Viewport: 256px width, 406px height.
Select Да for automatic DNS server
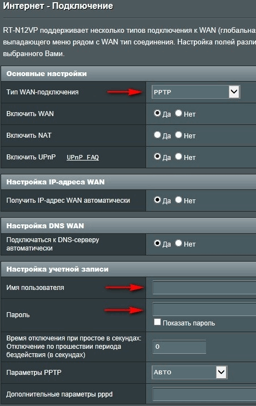157,243
